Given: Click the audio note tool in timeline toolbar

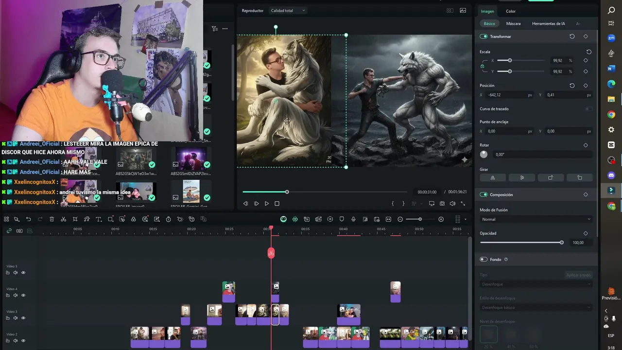Looking at the screenshot, I should pos(86,219).
